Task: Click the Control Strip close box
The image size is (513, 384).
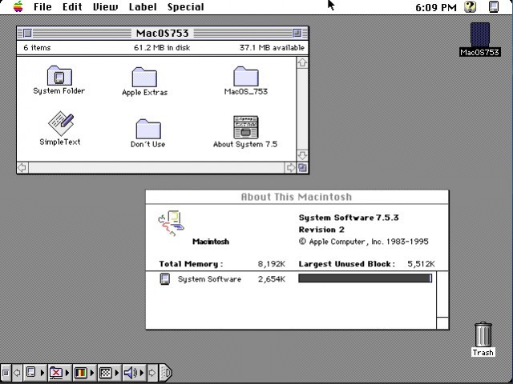Action: point(6,373)
